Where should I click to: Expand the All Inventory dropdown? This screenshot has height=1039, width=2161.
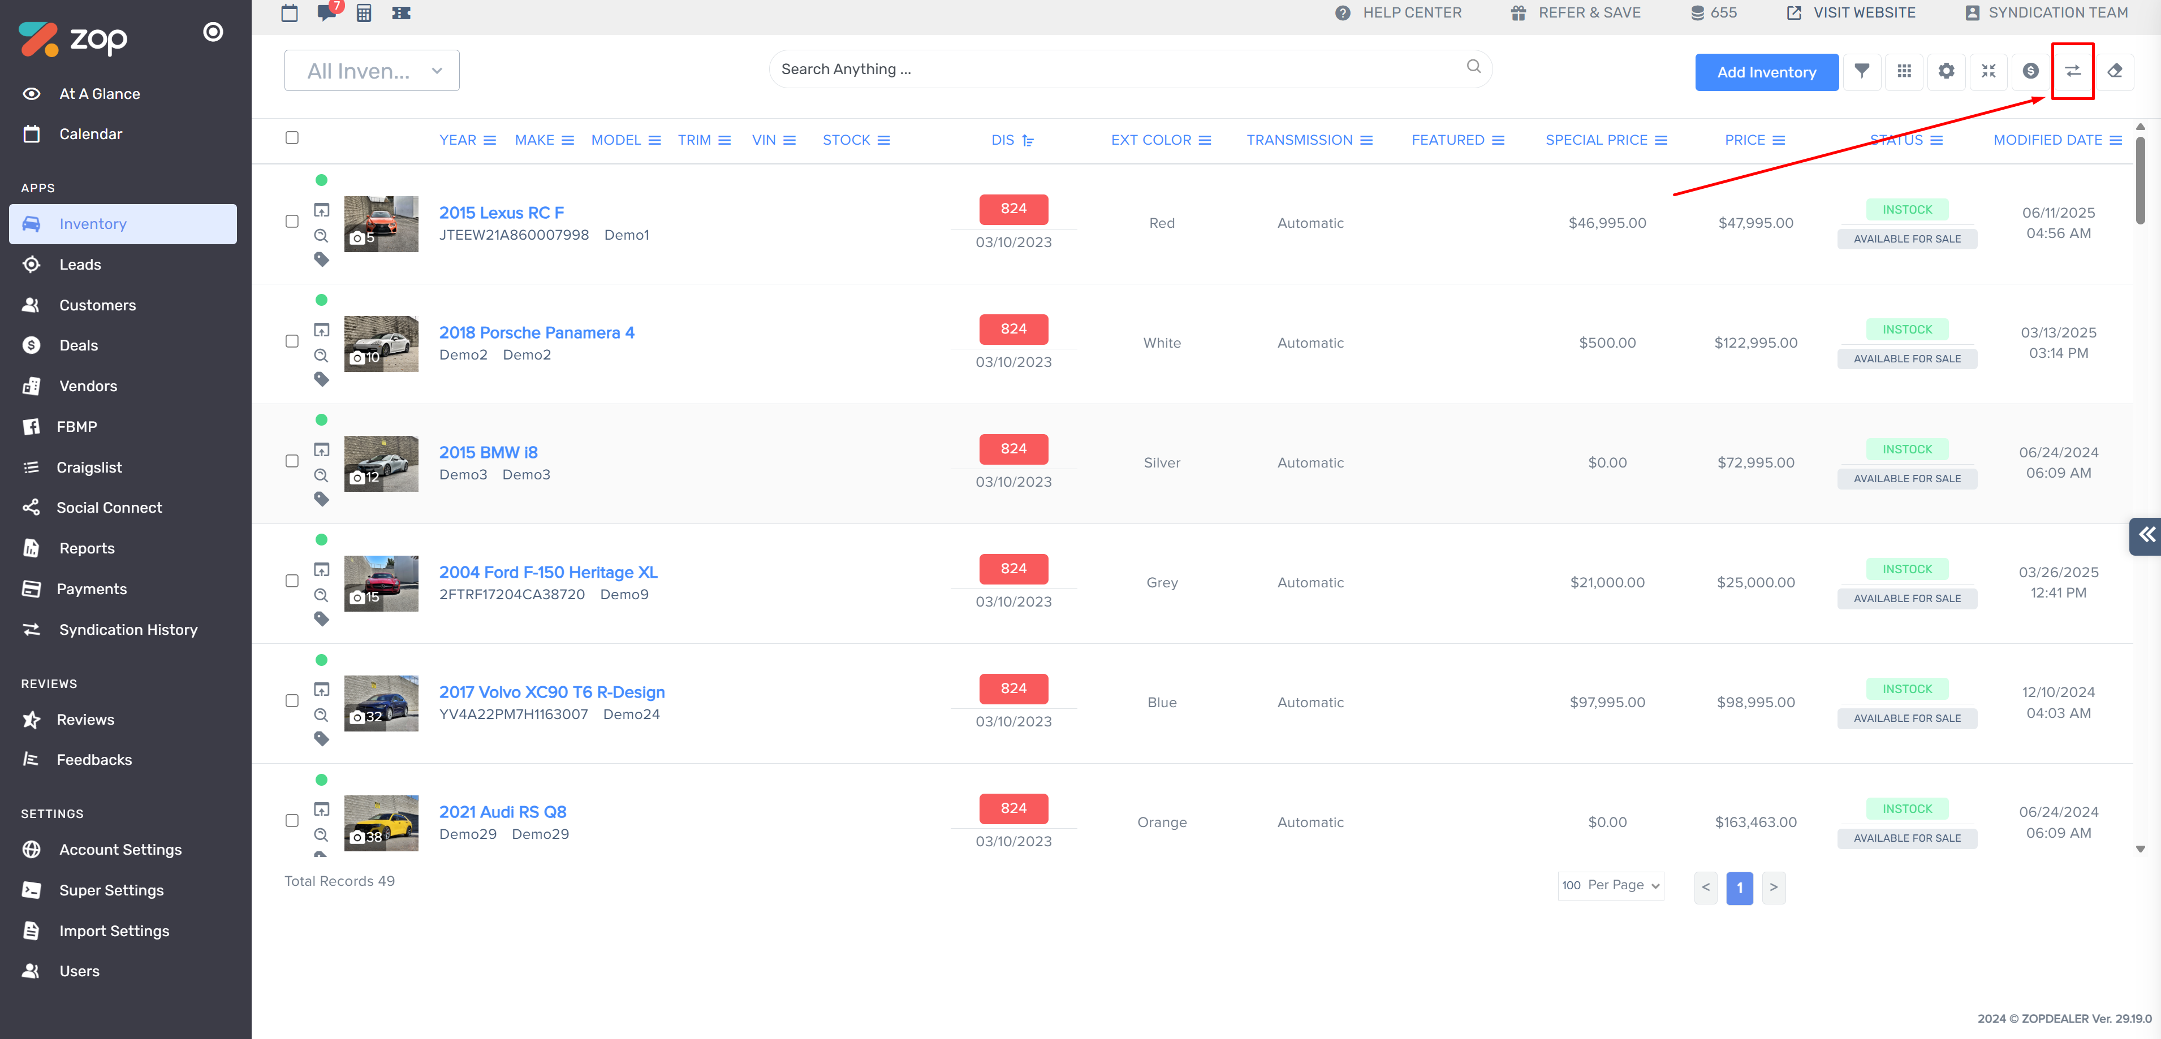(x=372, y=71)
